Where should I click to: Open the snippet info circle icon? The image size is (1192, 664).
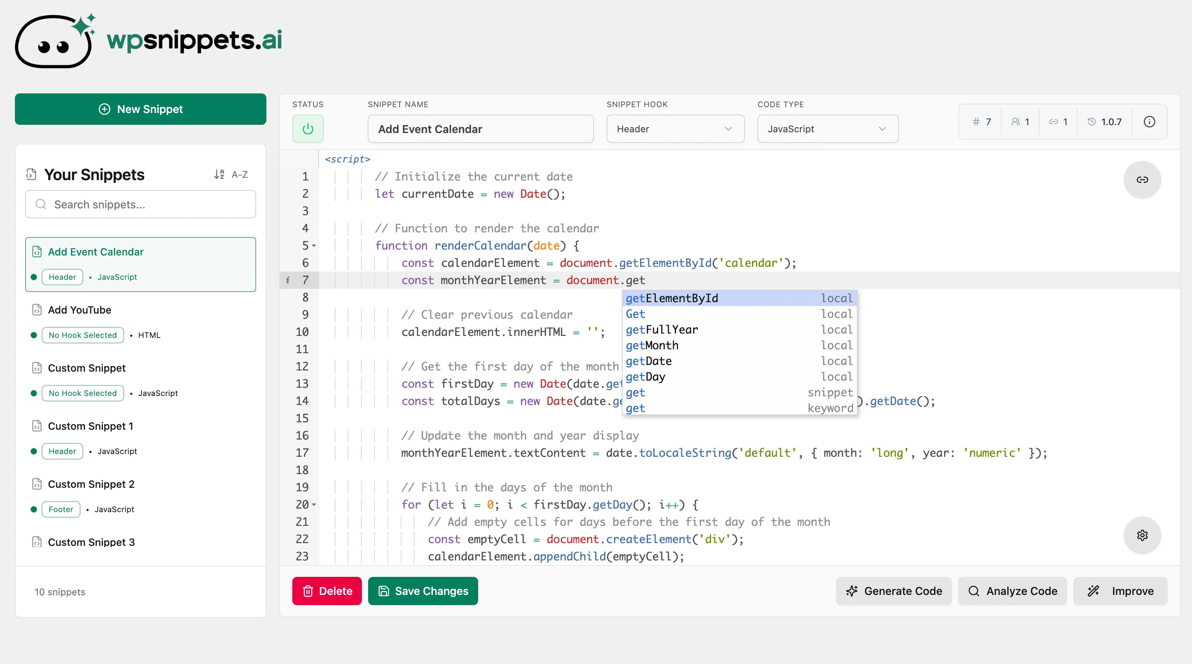tap(1150, 122)
